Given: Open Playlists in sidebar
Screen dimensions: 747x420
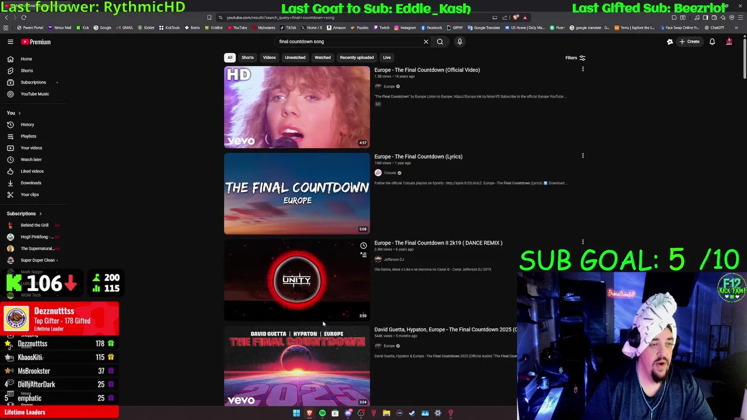Looking at the screenshot, I should click(x=28, y=136).
